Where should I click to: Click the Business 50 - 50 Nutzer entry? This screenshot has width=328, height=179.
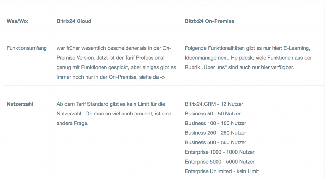point(213,114)
